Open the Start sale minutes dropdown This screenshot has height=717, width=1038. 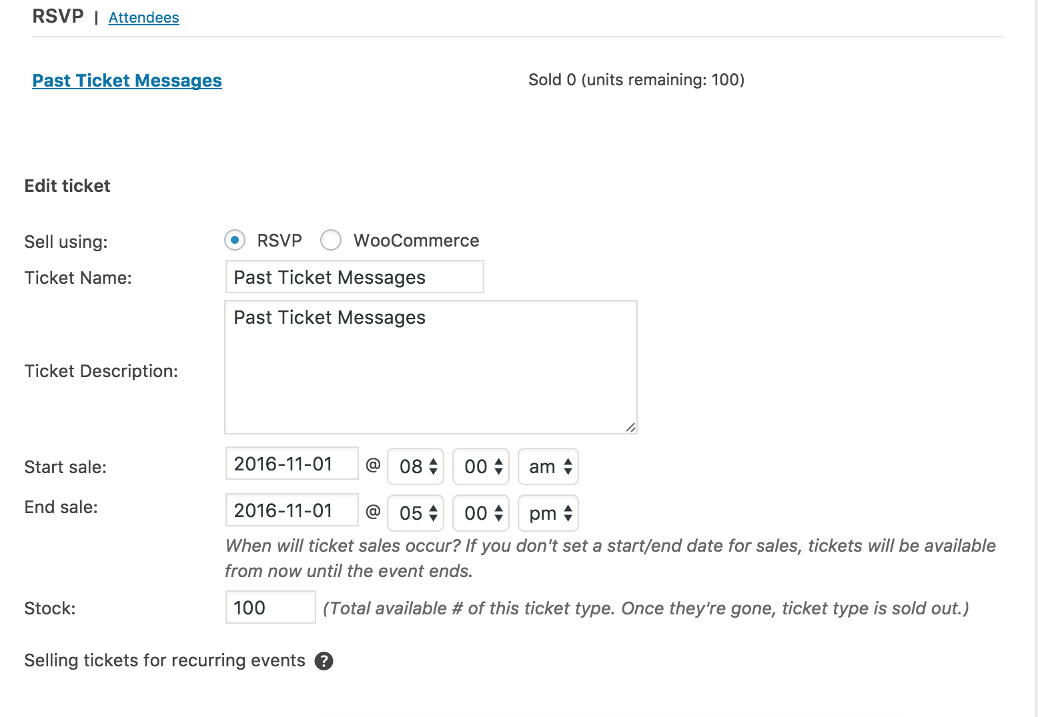[481, 466]
